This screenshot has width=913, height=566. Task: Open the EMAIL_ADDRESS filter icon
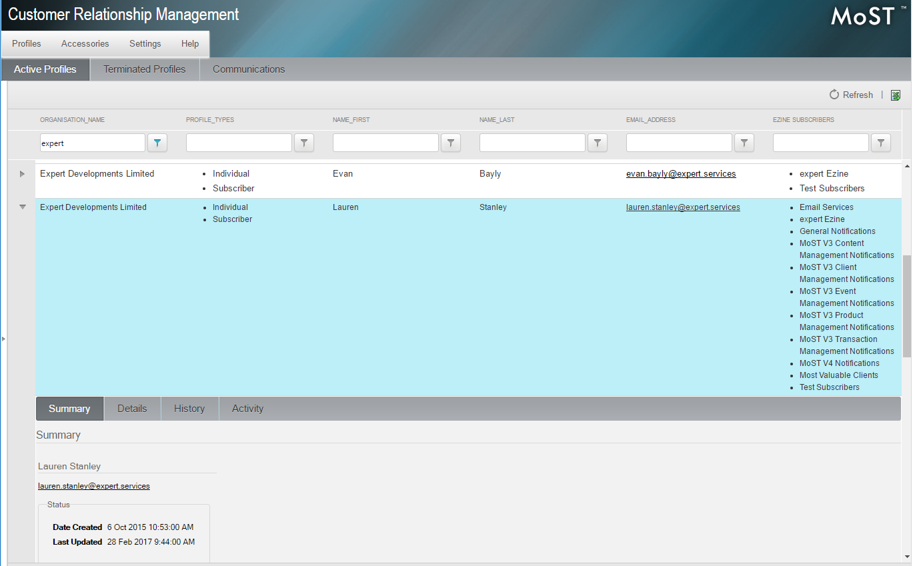(744, 143)
